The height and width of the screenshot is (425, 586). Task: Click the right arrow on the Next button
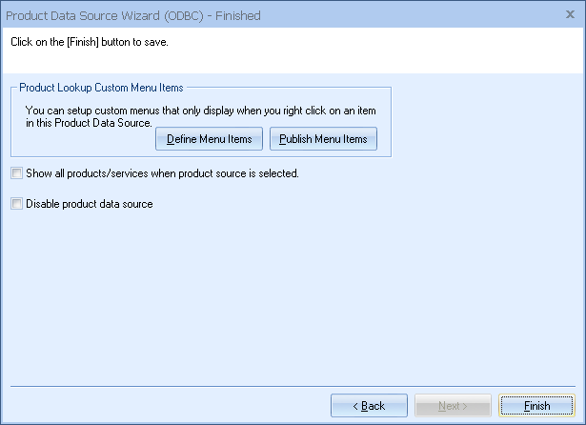click(x=466, y=406)
